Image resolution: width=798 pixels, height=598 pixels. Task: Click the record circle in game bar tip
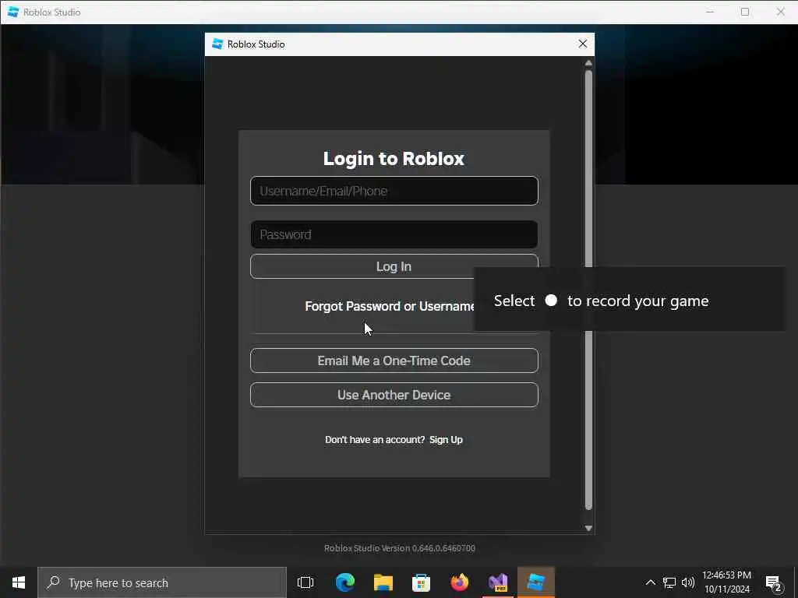pyautogui.click(x=551, y=300)
